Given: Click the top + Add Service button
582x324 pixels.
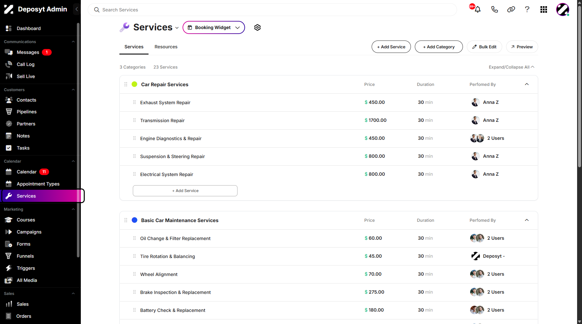Looking at the screenshot, I should tap(391, 47).
